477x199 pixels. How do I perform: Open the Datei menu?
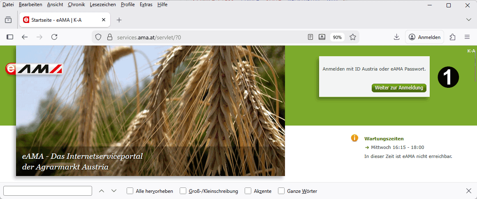(8, 5)
